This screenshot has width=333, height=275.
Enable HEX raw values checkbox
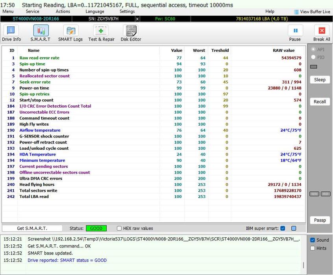pyautogui.click(x=119, y=228)
